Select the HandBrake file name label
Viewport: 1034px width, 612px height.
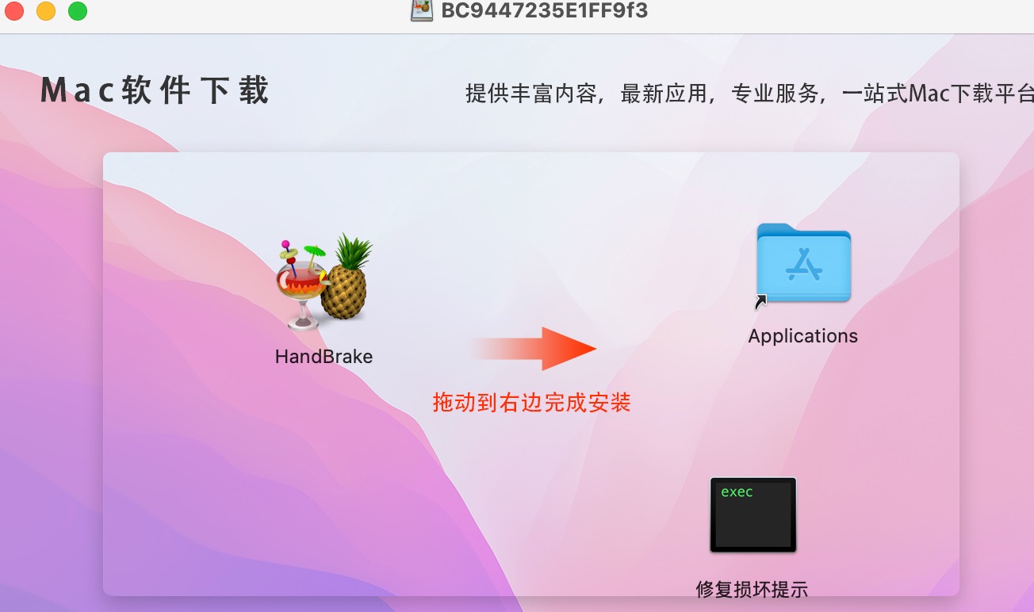coord(324,357)
